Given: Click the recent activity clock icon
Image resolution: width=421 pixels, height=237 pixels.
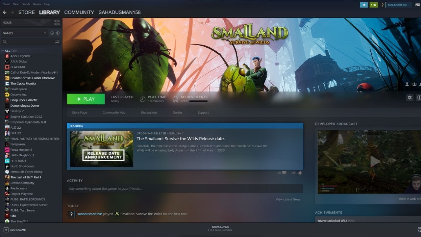Looking at the screenshot, I should [52, 33].
